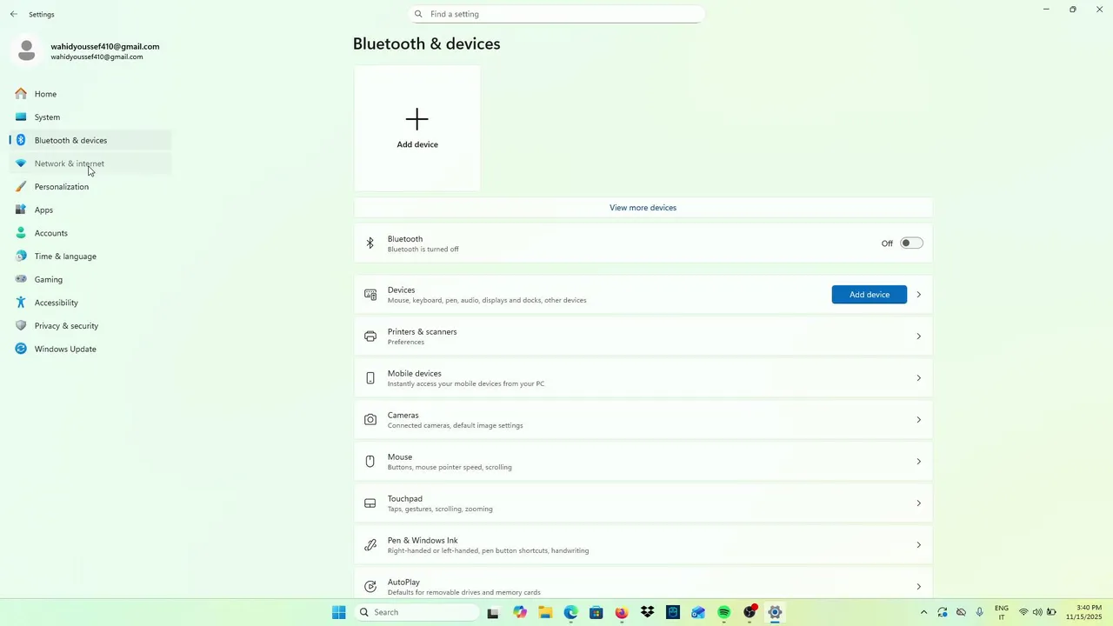Click the Apps sidebar icon
This screenshot has width=1113, height=626.
21,210
